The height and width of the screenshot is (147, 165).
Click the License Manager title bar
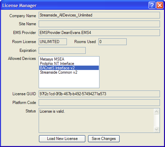74,5
